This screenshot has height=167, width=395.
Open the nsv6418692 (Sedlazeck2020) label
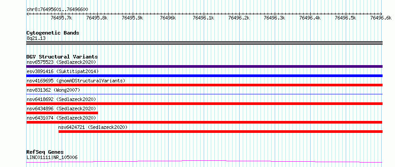click(61, 99)
